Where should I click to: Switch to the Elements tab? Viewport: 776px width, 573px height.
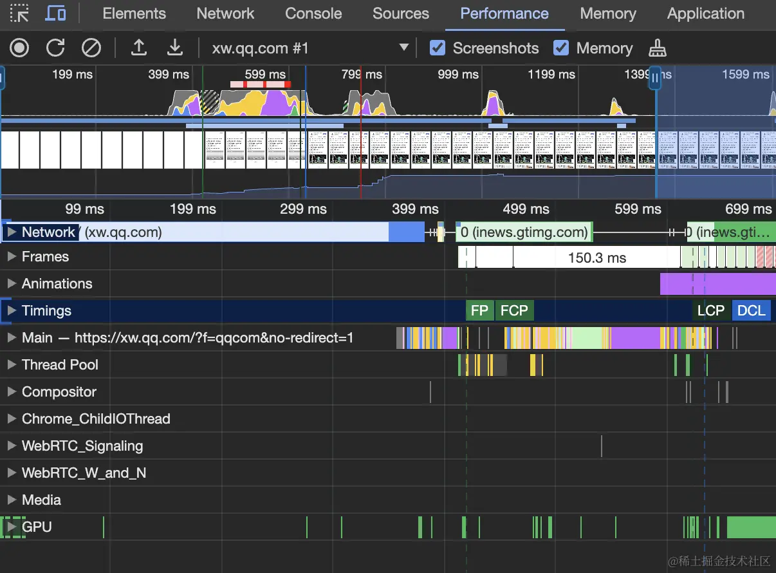134,14
